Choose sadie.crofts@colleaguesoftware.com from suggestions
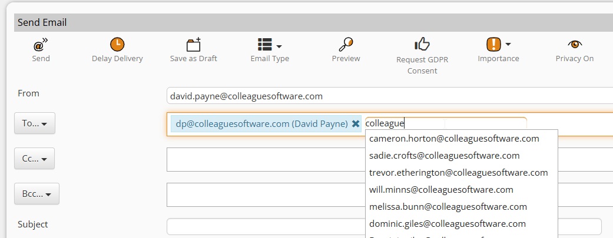613x238 pixels. point(444,156)
